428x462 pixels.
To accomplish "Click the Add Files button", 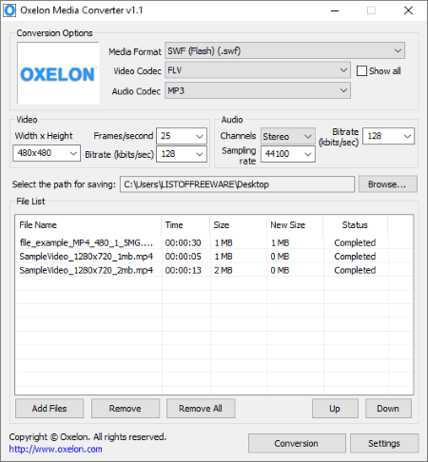I will pyautogui.click(x=49, y=409).
